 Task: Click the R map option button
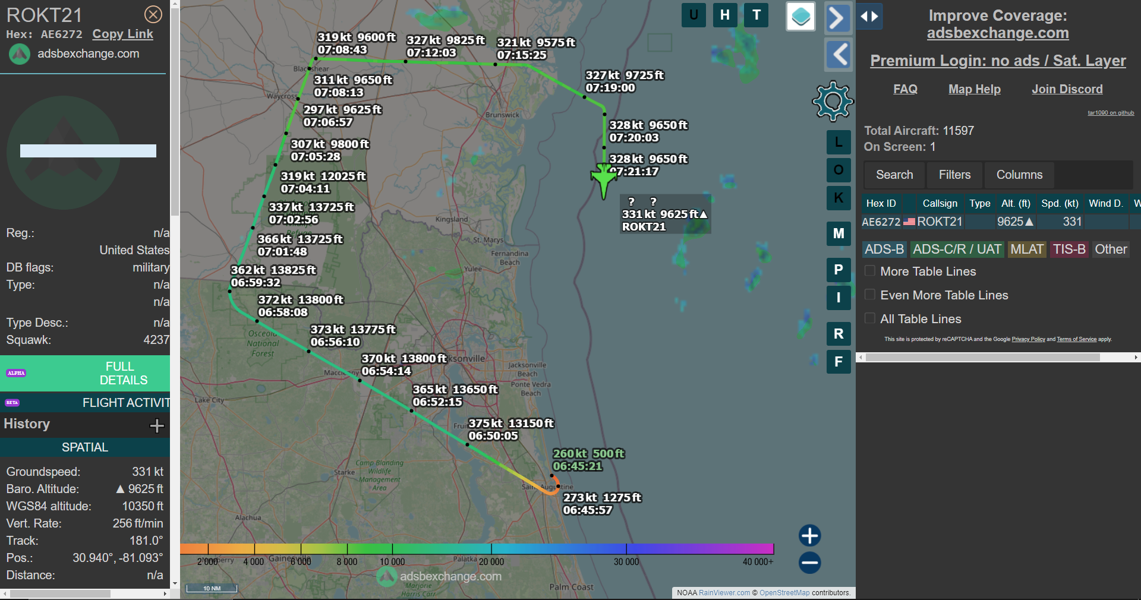[x=839, y=334]
